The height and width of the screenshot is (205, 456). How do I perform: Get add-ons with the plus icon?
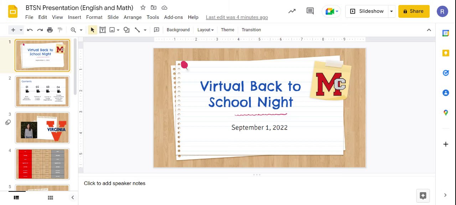pyautogui.click(x=446, y=144)
